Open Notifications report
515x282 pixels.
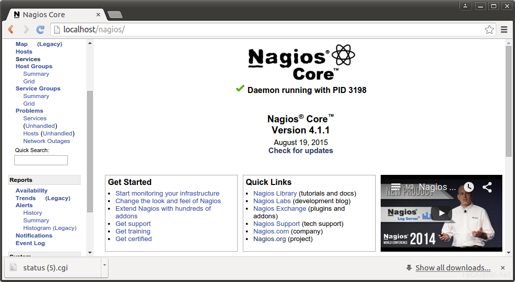click(34, 236)
